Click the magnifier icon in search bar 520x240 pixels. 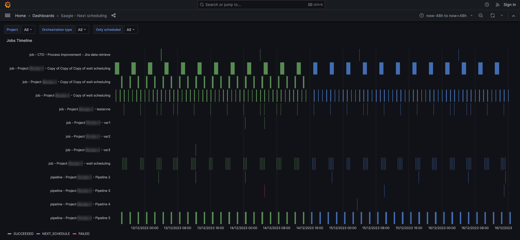point(202,5)
